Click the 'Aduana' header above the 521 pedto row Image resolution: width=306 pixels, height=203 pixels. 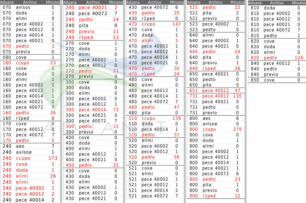pyautogui.click(x=194, y=2)
